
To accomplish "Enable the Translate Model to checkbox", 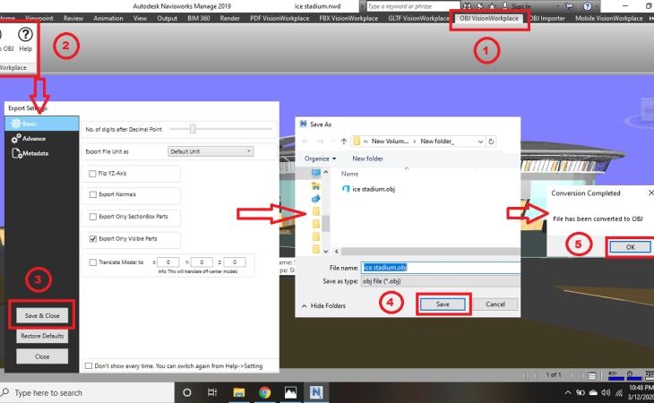I will click(92, 262).
